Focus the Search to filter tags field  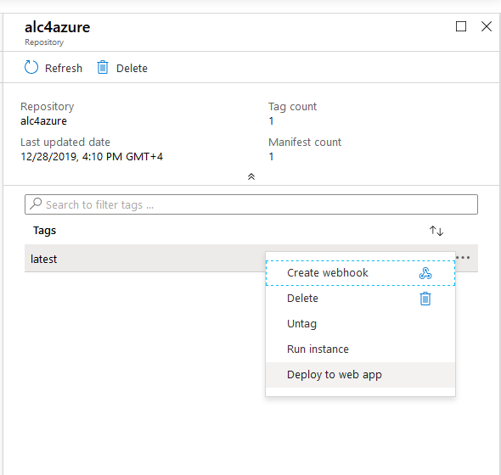point(251,204)
